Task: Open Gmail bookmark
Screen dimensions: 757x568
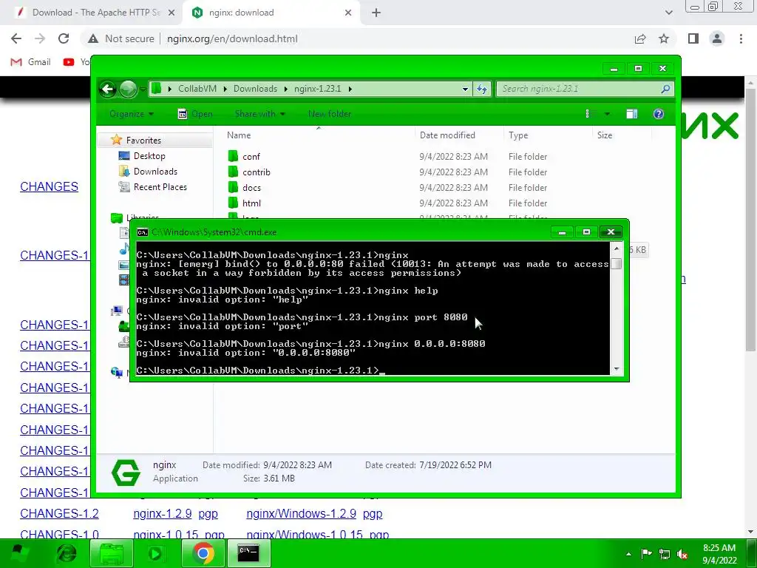Action: coord(30,62)
